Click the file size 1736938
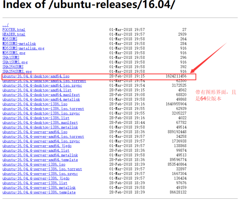Screen dimensions: 238x210 tap(179, 141)
